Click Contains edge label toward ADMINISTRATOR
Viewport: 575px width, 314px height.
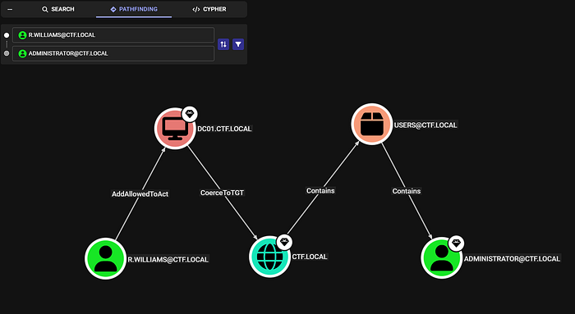(x=407, y=191)
